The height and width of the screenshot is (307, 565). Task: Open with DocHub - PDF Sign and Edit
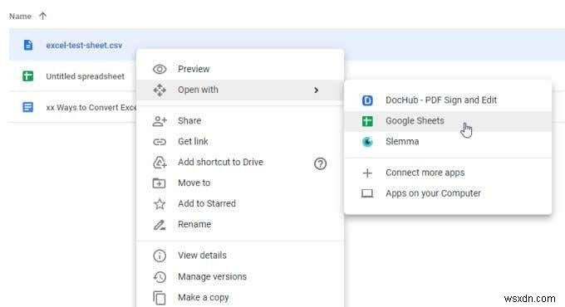point(448,100)
